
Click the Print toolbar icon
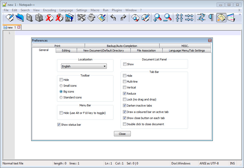tap(69, 18)
